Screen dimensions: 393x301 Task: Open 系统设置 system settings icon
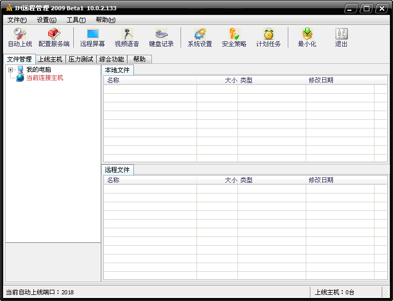(200, 37)
